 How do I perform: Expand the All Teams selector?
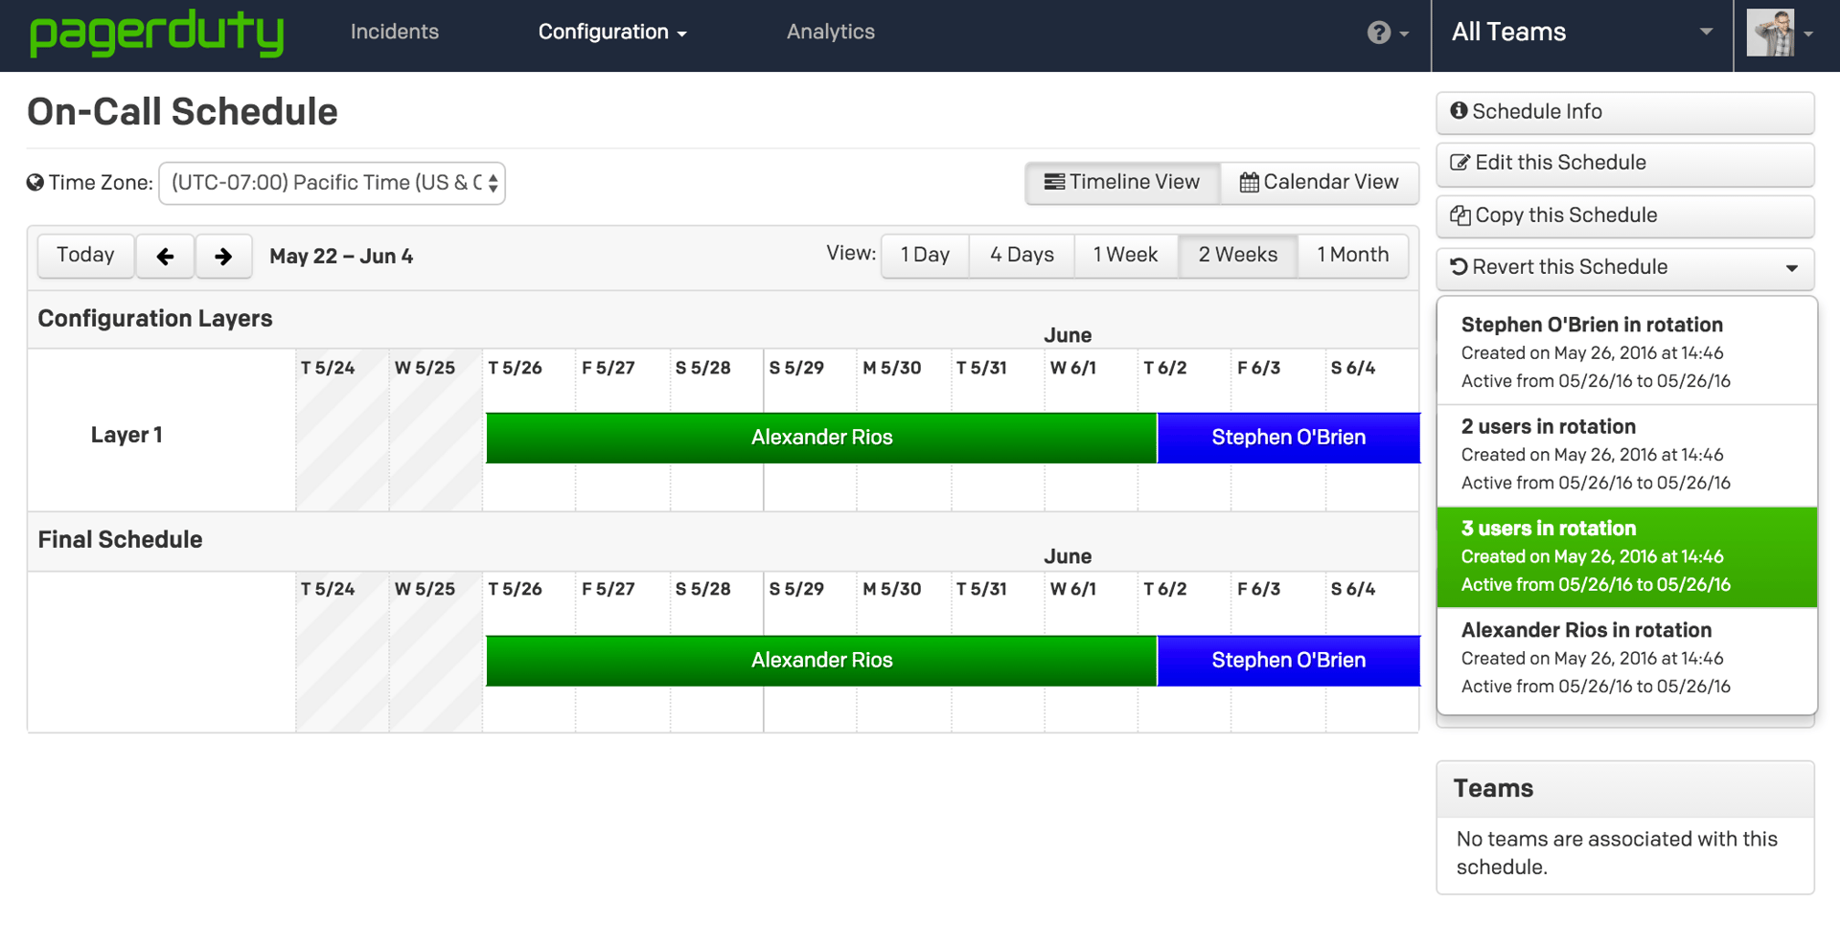1581,33
